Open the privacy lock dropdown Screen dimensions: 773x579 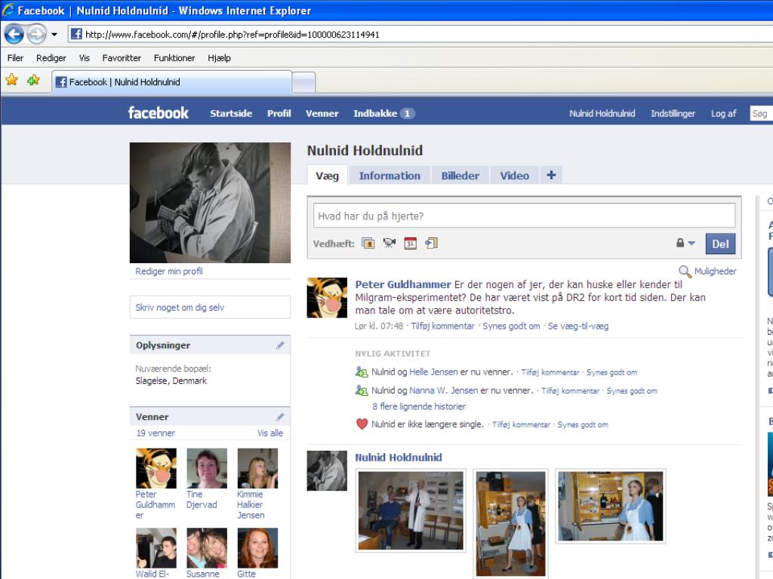685,244
